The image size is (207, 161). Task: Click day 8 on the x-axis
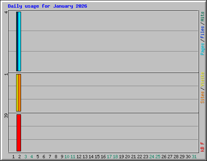[56, 157]
